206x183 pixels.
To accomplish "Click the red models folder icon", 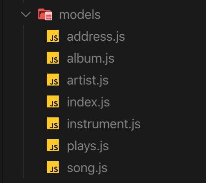I will pos(45,14).
